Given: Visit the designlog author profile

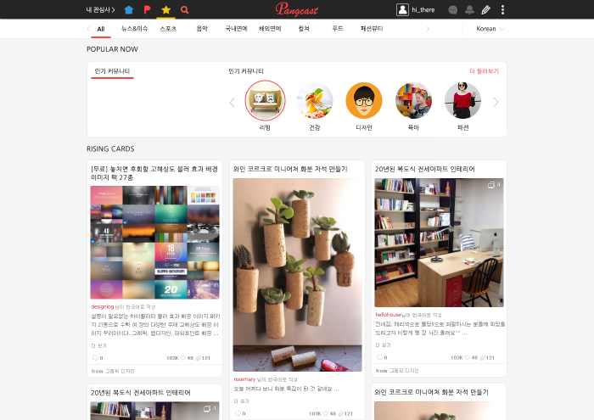Looking at the screenshot, I should tap(103, 307).
